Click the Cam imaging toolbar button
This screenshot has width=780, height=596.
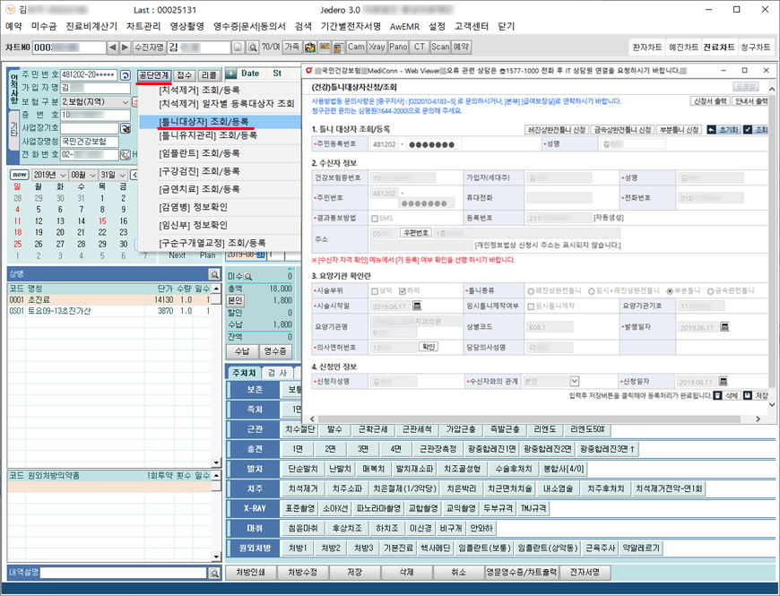click(356, 47)
